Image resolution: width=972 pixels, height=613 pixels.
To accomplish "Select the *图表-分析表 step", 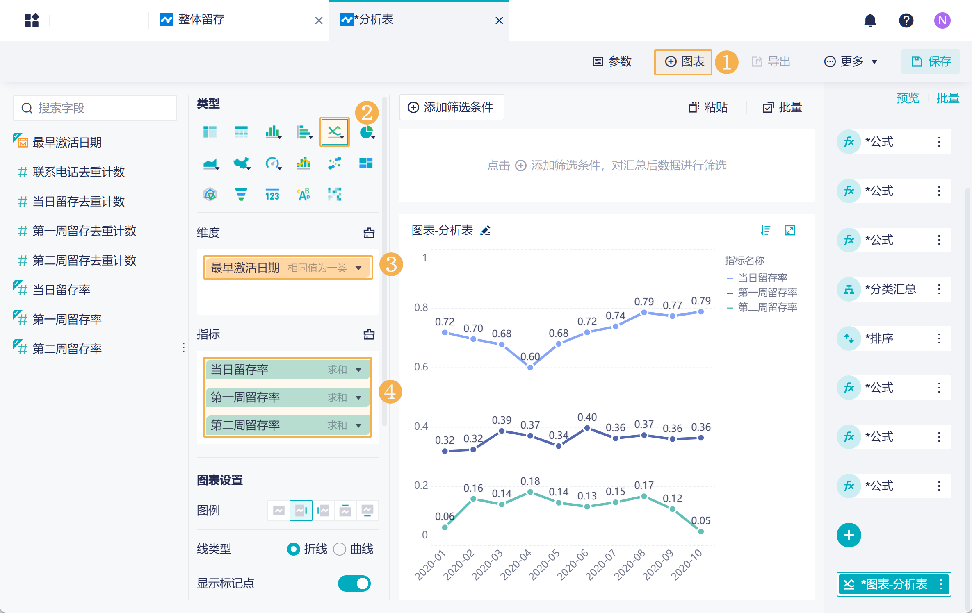I will click(x=894, y=584).
